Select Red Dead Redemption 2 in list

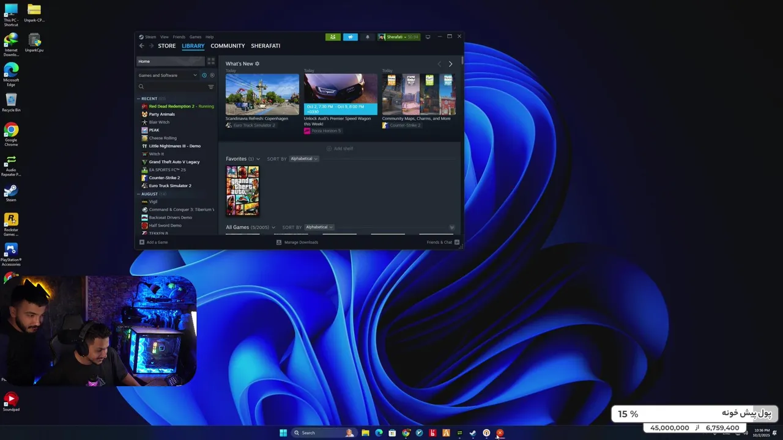177,106
